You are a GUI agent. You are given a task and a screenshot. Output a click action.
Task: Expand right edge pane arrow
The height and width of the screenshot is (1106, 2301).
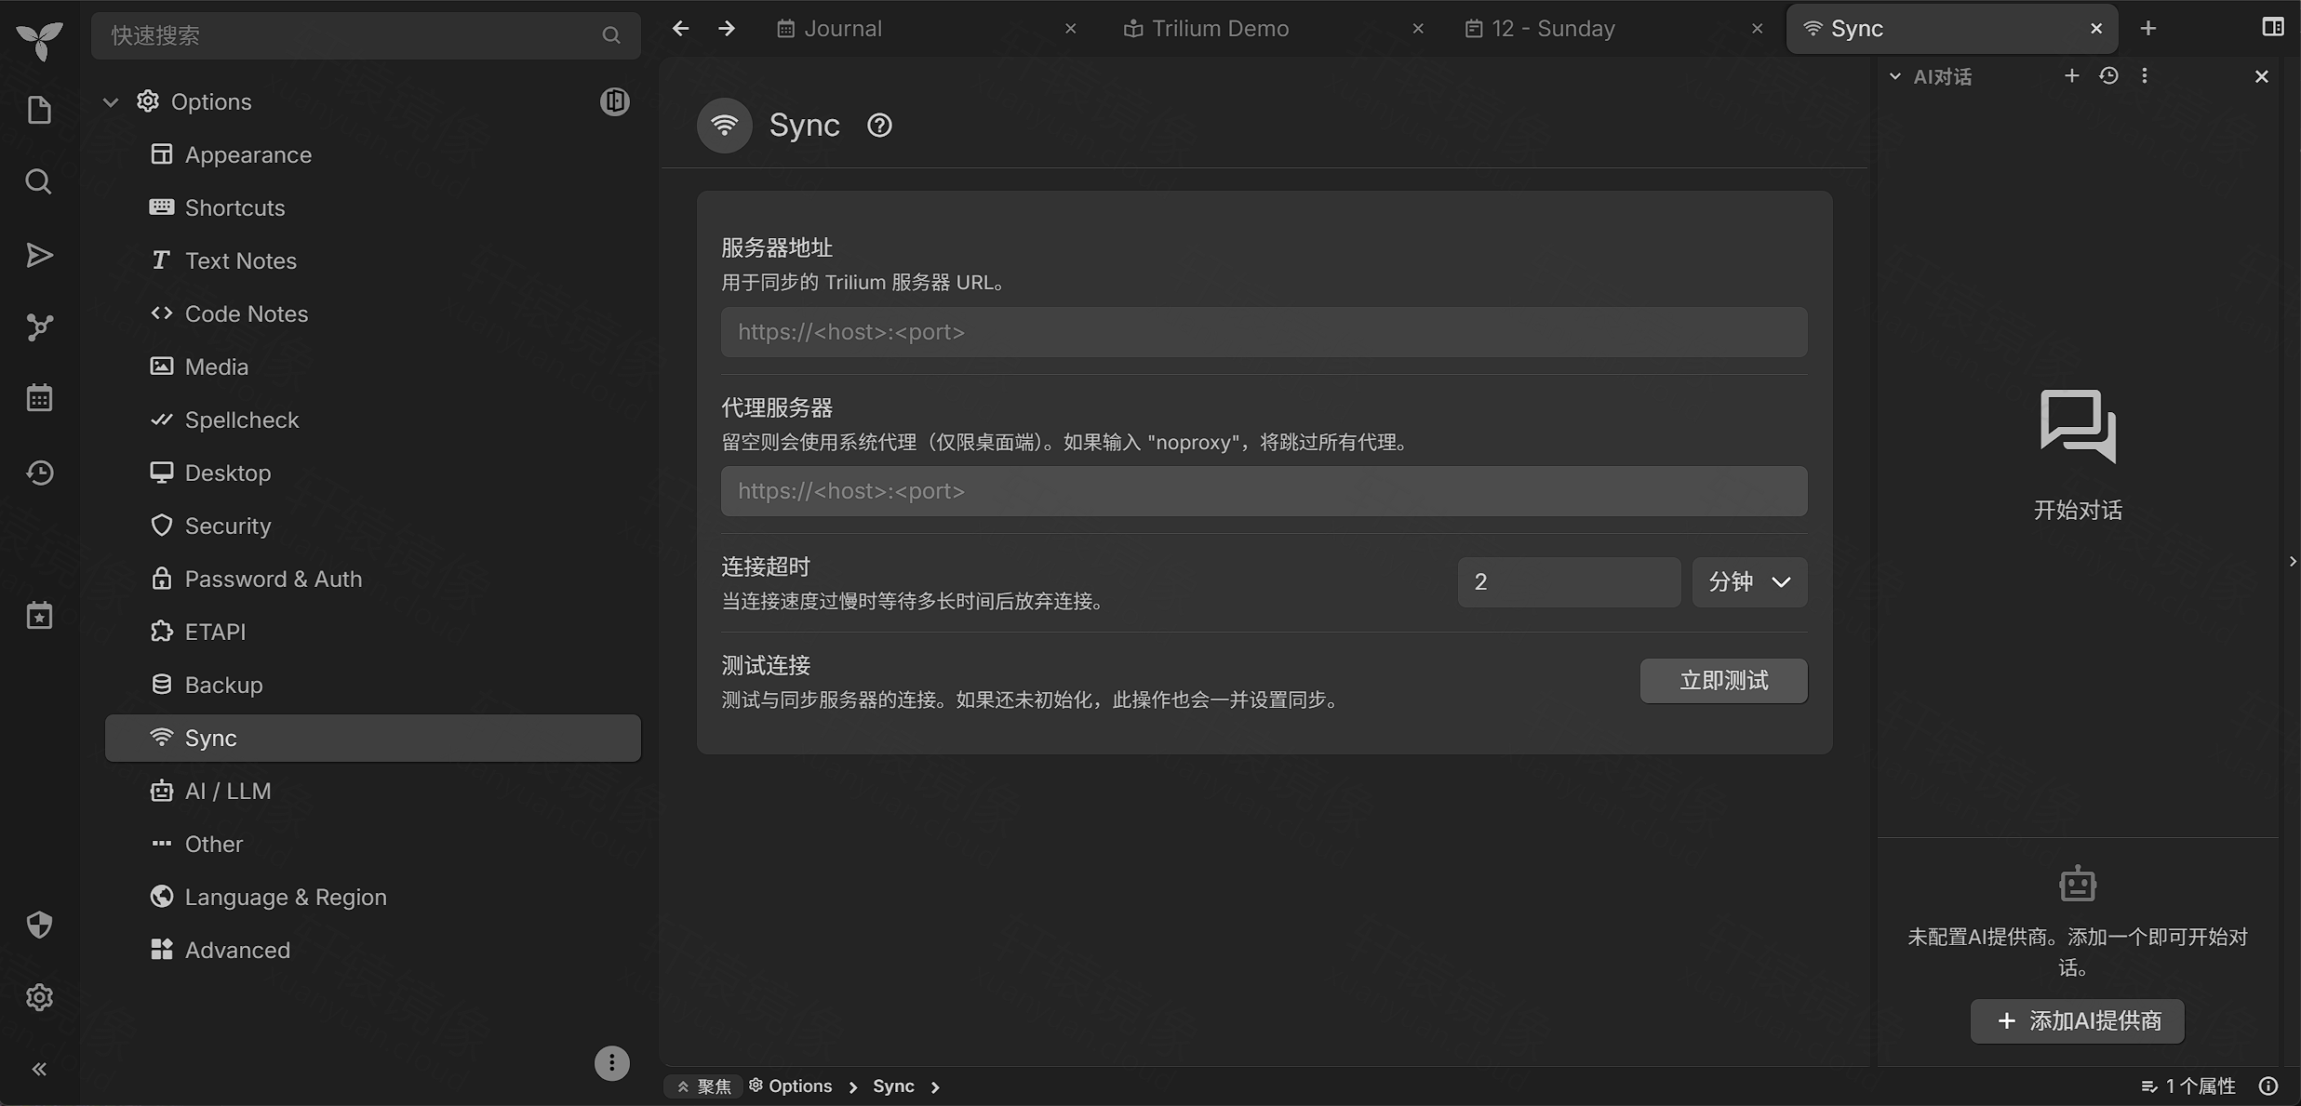coord(2293,561)
